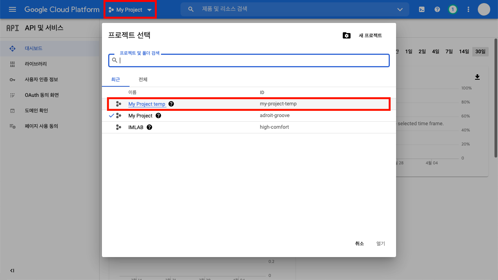Click the 이름 column header

pyautogui.click(x=132, y=92)
